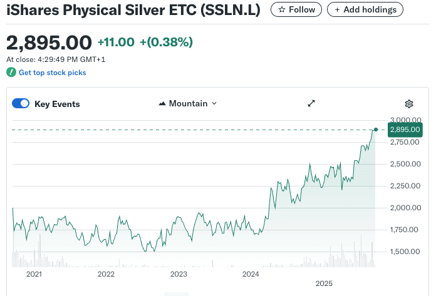Image resolution: width=436 pixels, height=296 pixels.
Task: Click the green dot at the chart's latest price
Action: point(376,130)
